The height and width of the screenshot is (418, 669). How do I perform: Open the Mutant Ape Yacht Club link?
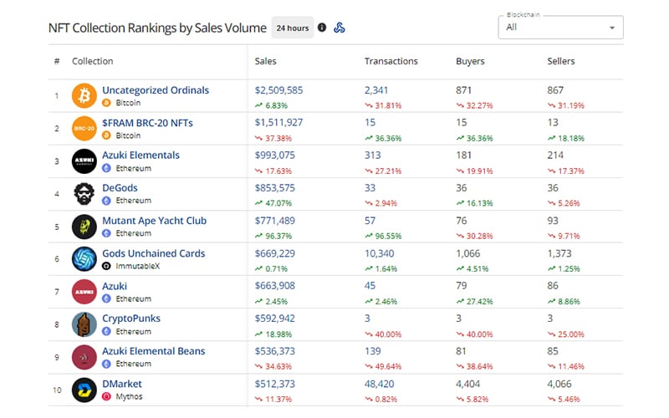[155, 221]
